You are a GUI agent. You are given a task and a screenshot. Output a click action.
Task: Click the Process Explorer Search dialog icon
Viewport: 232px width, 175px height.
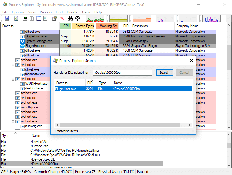[55, 60]
